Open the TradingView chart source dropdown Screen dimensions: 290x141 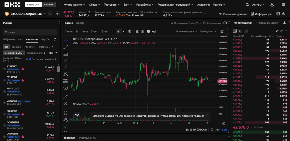[208, 31]
